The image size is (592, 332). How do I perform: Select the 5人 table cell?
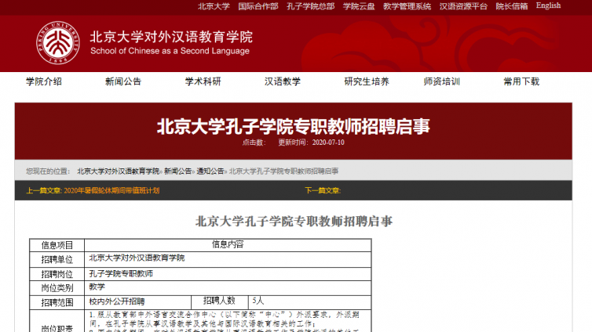click(x=309, y=302)
